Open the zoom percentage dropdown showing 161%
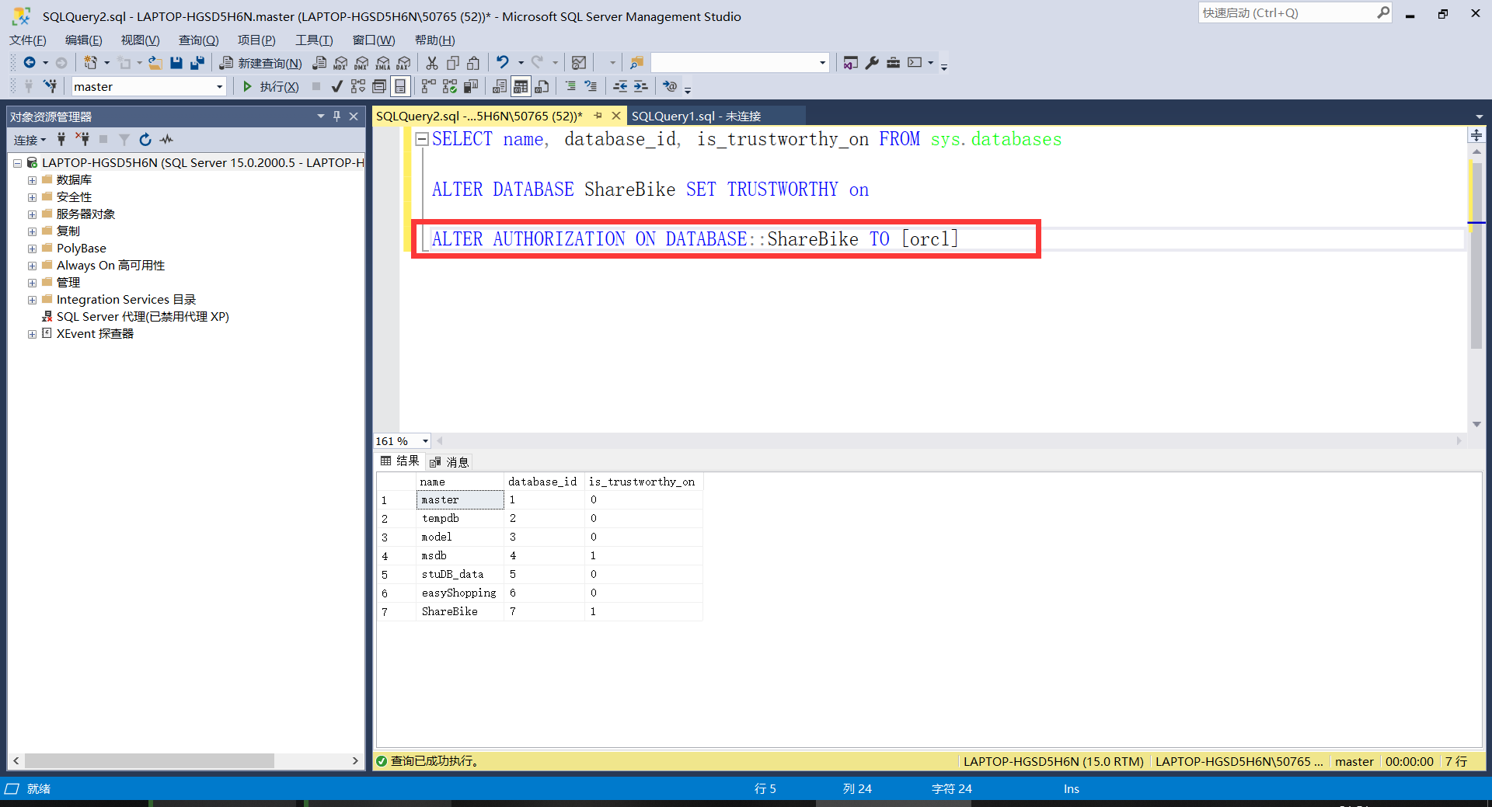The image size is (1492, 807). click(x=424, y=441)
